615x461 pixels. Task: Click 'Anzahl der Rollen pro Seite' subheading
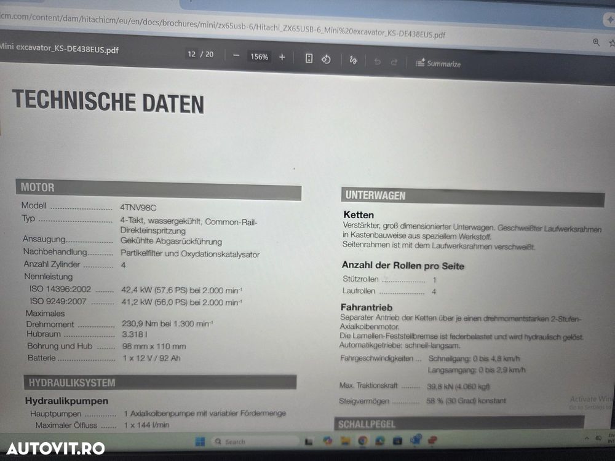pyautogui.click(x=403, y=266)
